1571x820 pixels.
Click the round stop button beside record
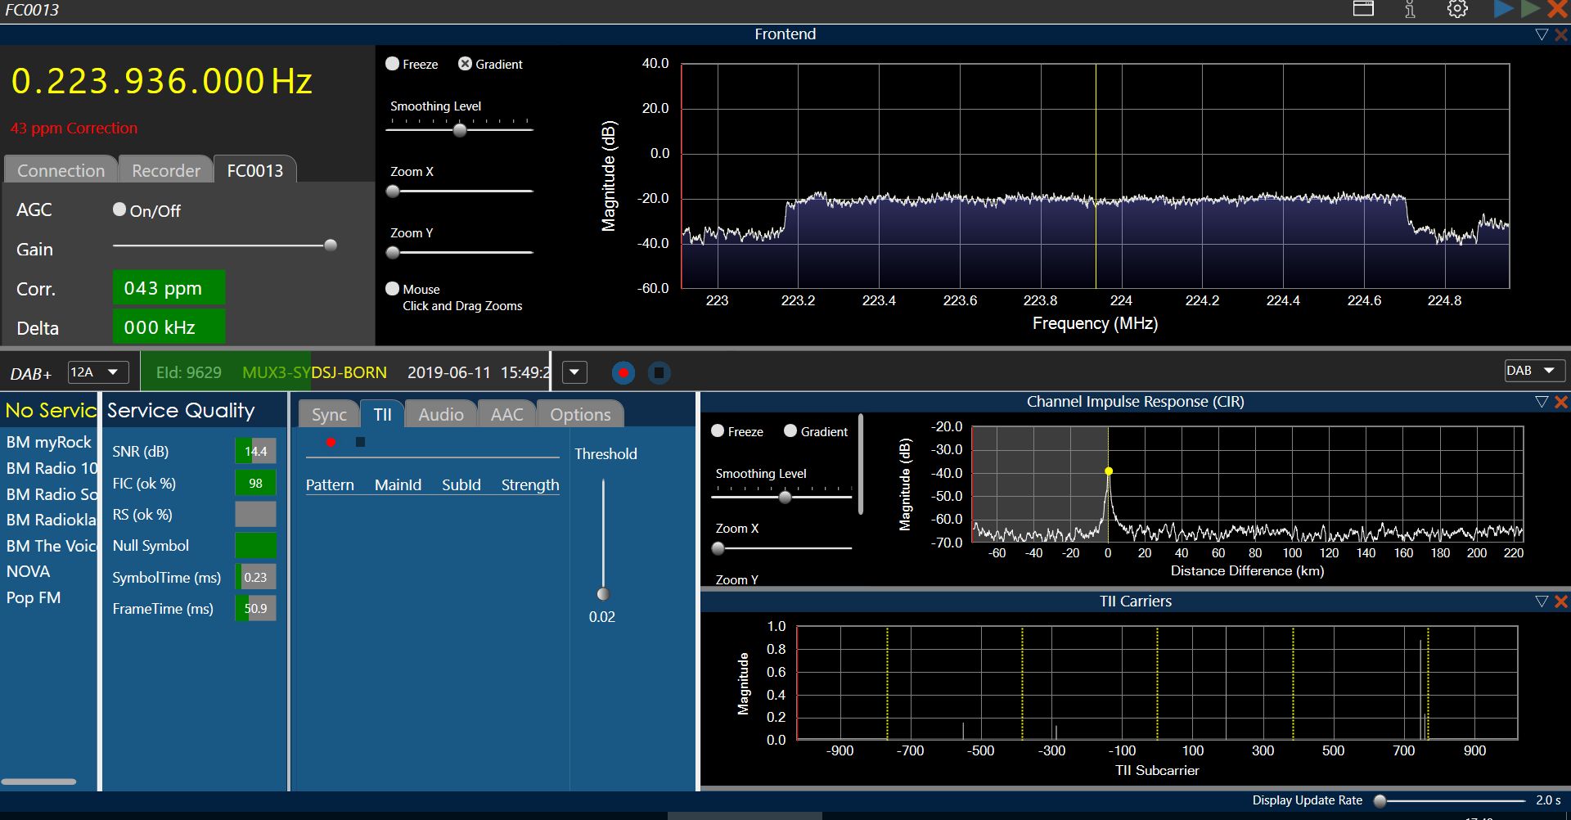[659, 373]
